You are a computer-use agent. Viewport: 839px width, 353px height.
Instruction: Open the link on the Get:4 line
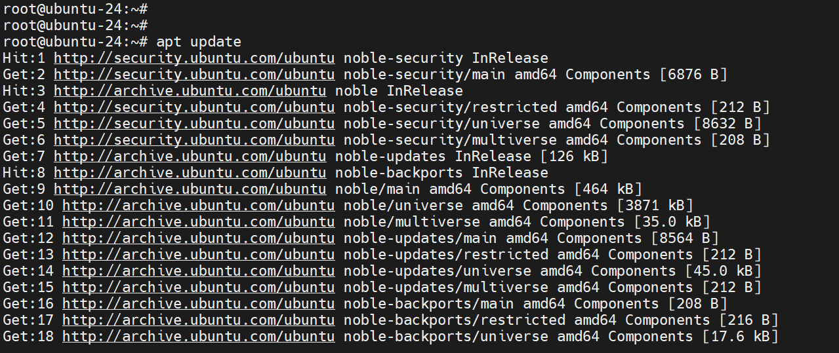point(194,107)
